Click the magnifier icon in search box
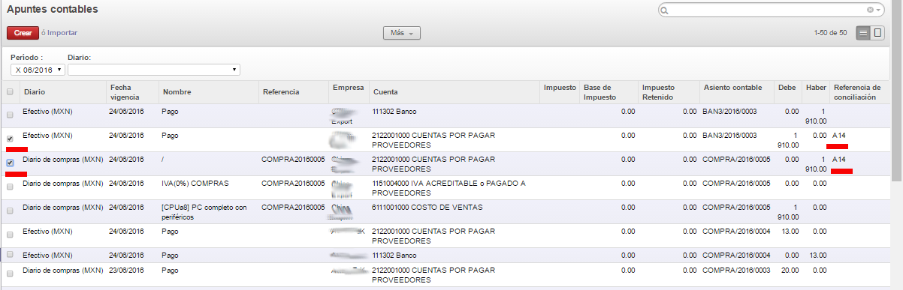Screen dimensions: 903x290 (x=664, y=10)
